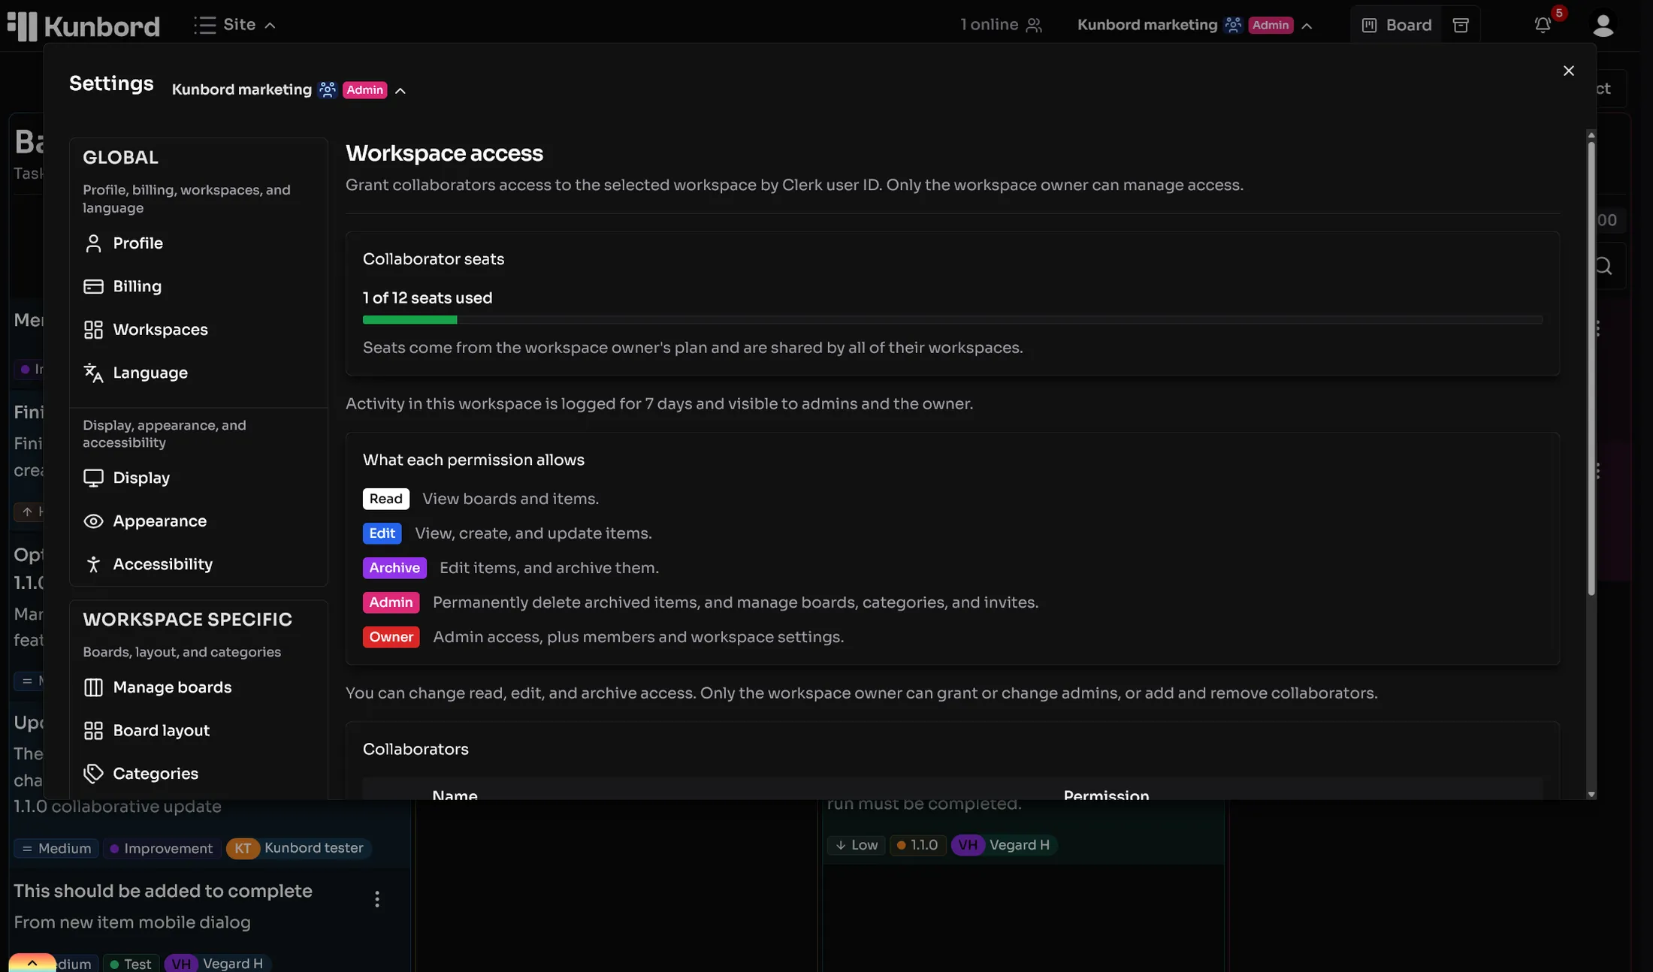Click the Archive permission badge
This screenshot has width=1653, height=972.
(394, 568)
